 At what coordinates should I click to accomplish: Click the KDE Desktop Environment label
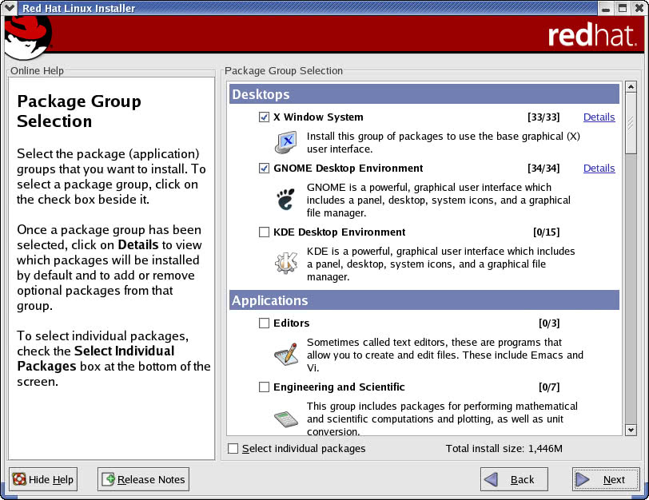340,232
